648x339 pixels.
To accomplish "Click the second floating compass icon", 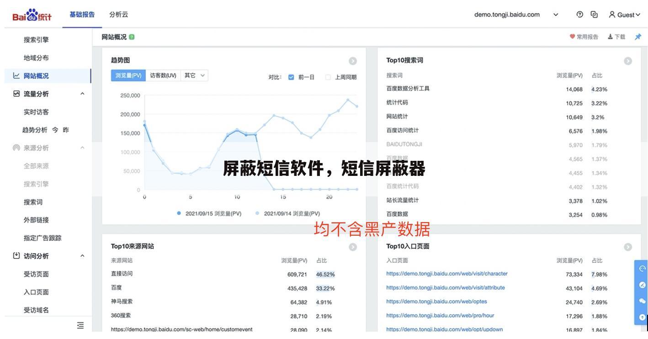I will click(x=642, y=285).
